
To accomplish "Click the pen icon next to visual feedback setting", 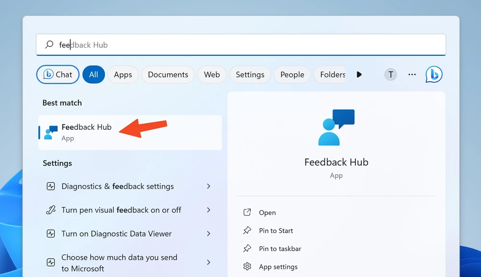I will tap(51, 210).
